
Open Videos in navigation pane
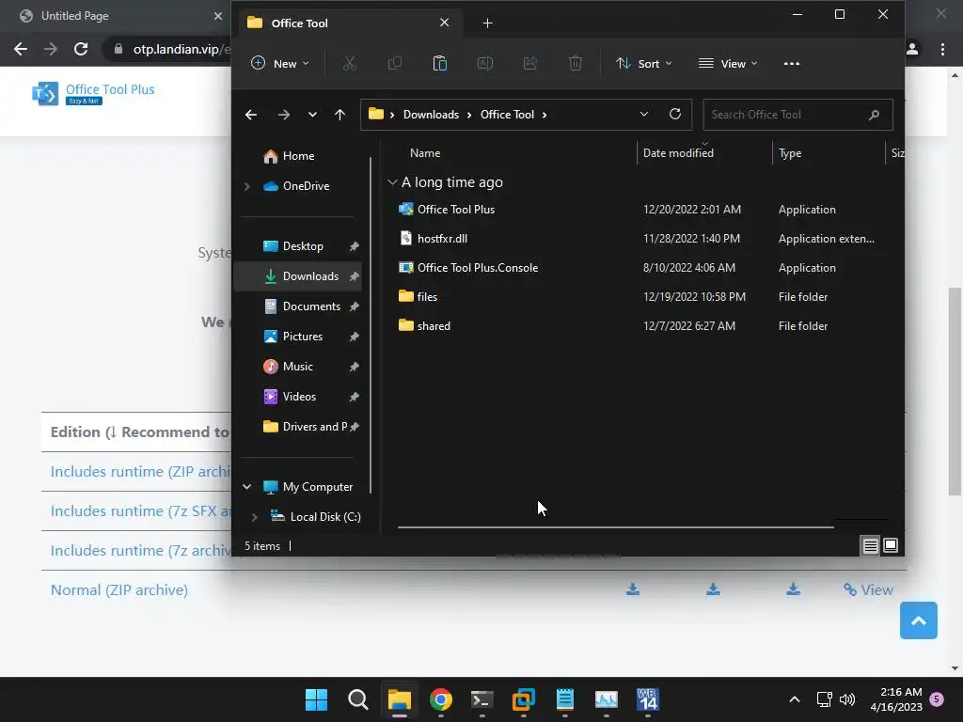(x=301, y=397)
